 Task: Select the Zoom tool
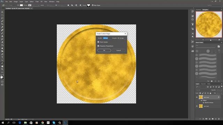(x=2, y=69)
